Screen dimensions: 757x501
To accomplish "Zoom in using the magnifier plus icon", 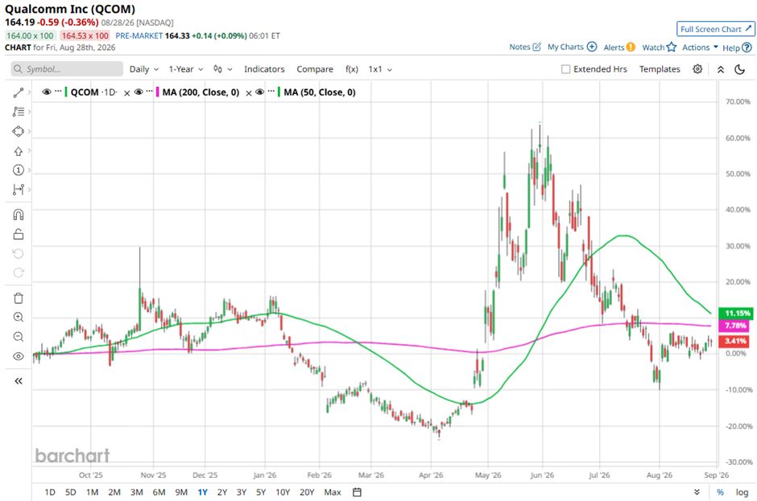I will pyautogui.click(x=19, y=318).
